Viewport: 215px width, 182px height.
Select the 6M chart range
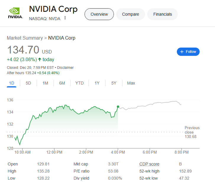(62, 83)
